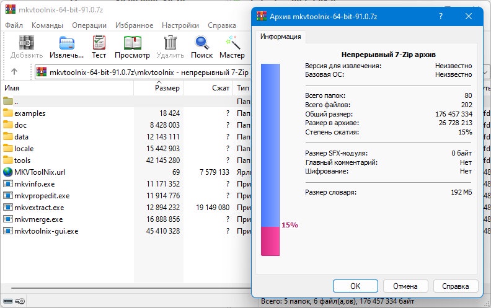
Task: Open the Файл menu
Action: pyautogui.click(x=14, y=25)
